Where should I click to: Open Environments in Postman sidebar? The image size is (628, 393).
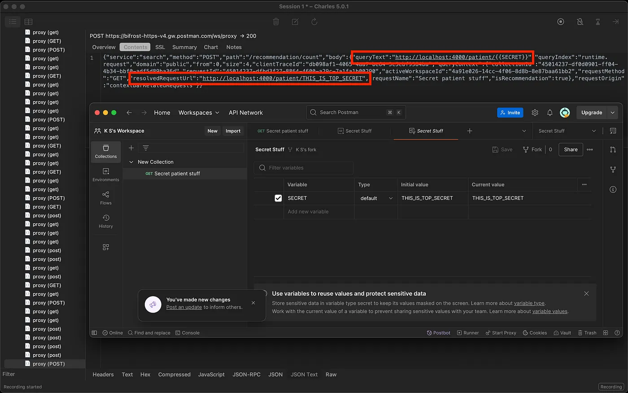[x=106, y=175]
